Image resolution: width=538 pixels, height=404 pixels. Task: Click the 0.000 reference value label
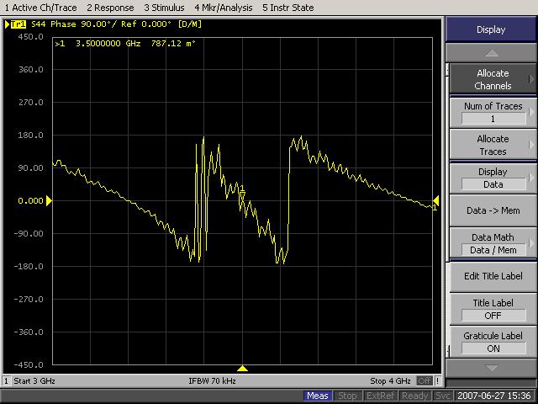pyautogui.click(x=30, y=200)
